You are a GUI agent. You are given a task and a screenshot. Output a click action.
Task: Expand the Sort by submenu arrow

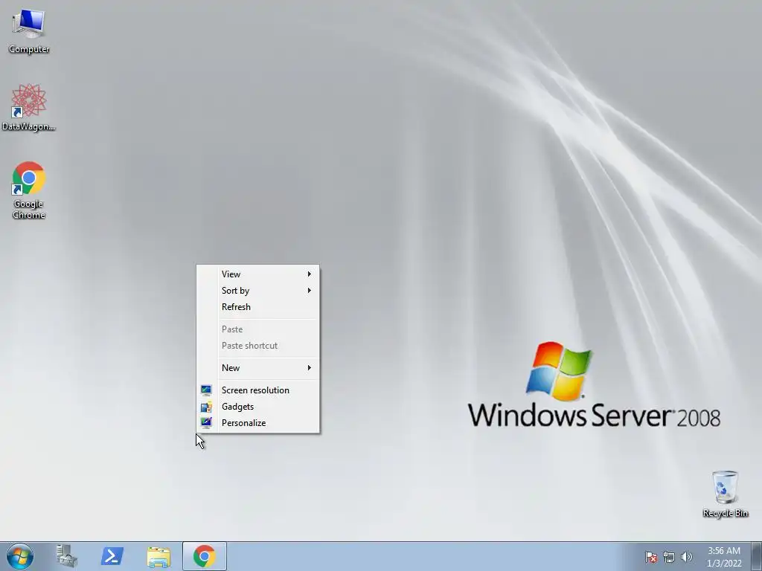pos(309,291)
